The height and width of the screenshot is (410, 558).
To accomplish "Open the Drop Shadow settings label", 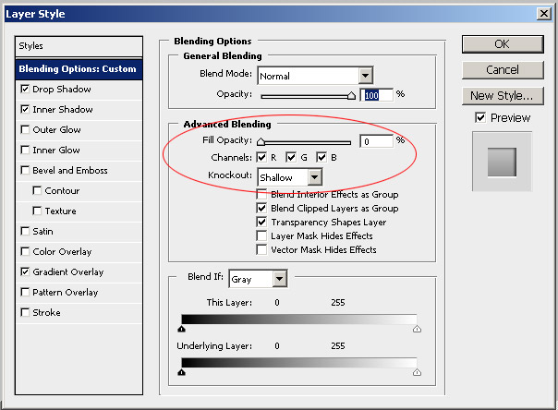I will [62, 89].
